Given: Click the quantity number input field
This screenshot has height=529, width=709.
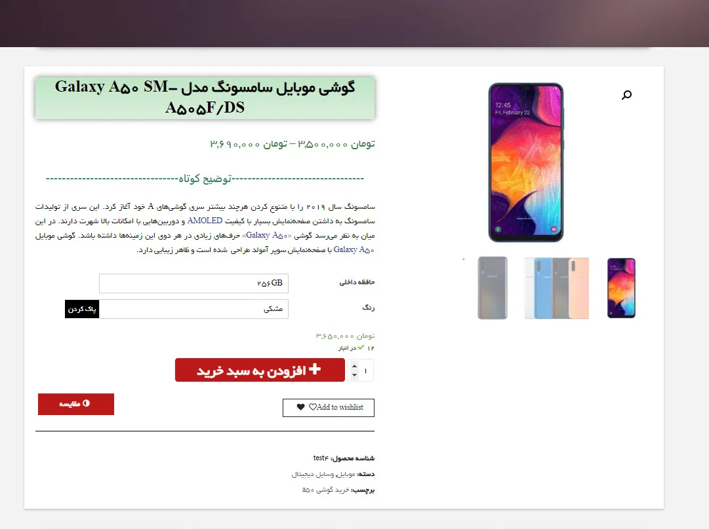Looking at the screenshot, I should click(365, 371).
